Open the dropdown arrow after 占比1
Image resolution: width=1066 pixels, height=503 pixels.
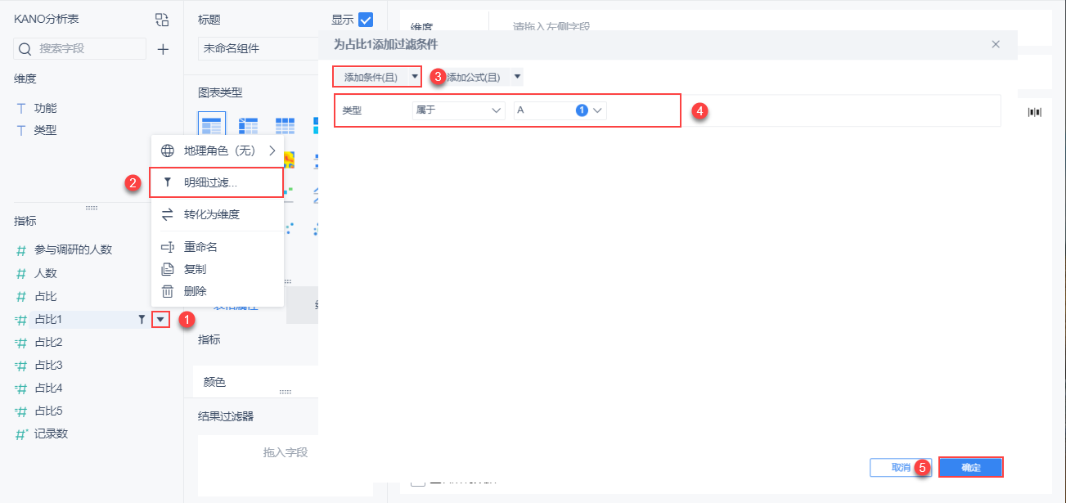point(160,320)
